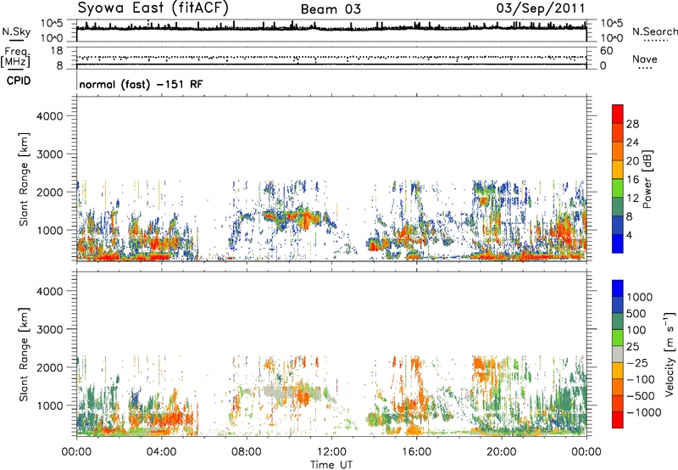The height and width of the screenshot is (470, 678).
Task: Pick the red bottom segment of Velocity colorbar
Action: 618,420
